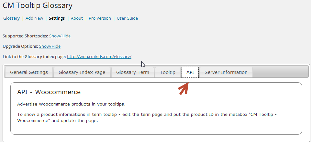Go to the Pro Version link

pyautogui.click(x=100, y=18)
